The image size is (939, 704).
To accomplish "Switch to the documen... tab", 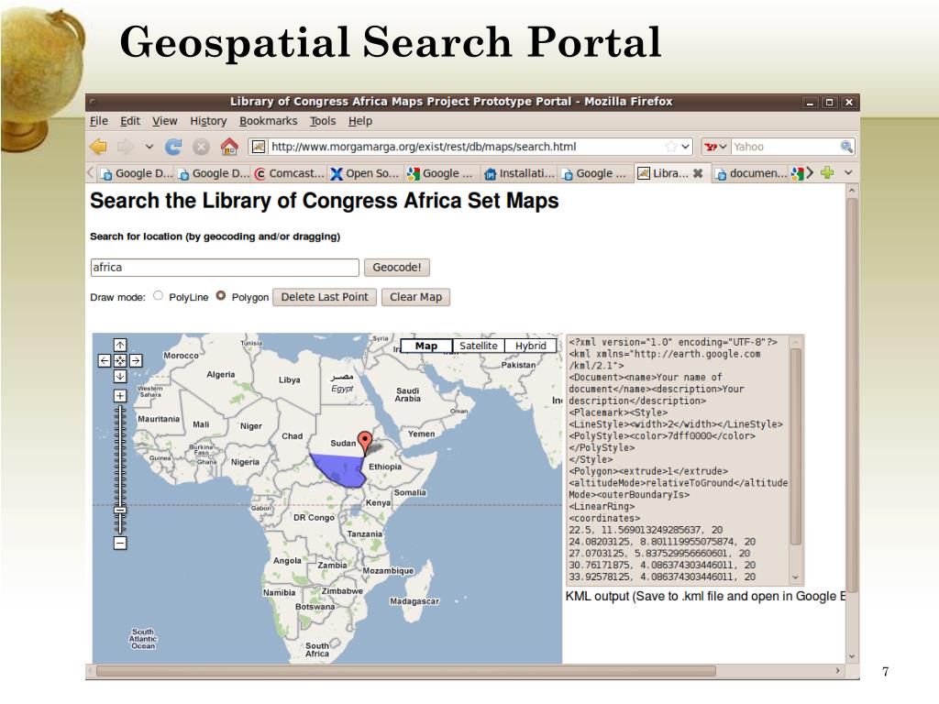I will pos(751,173).
